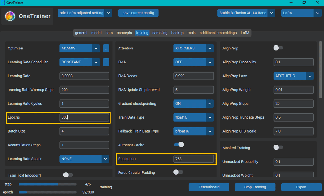Open the additional embeddings tab
Viewport: 324px width, 196px height.
(x=218, y=33)
